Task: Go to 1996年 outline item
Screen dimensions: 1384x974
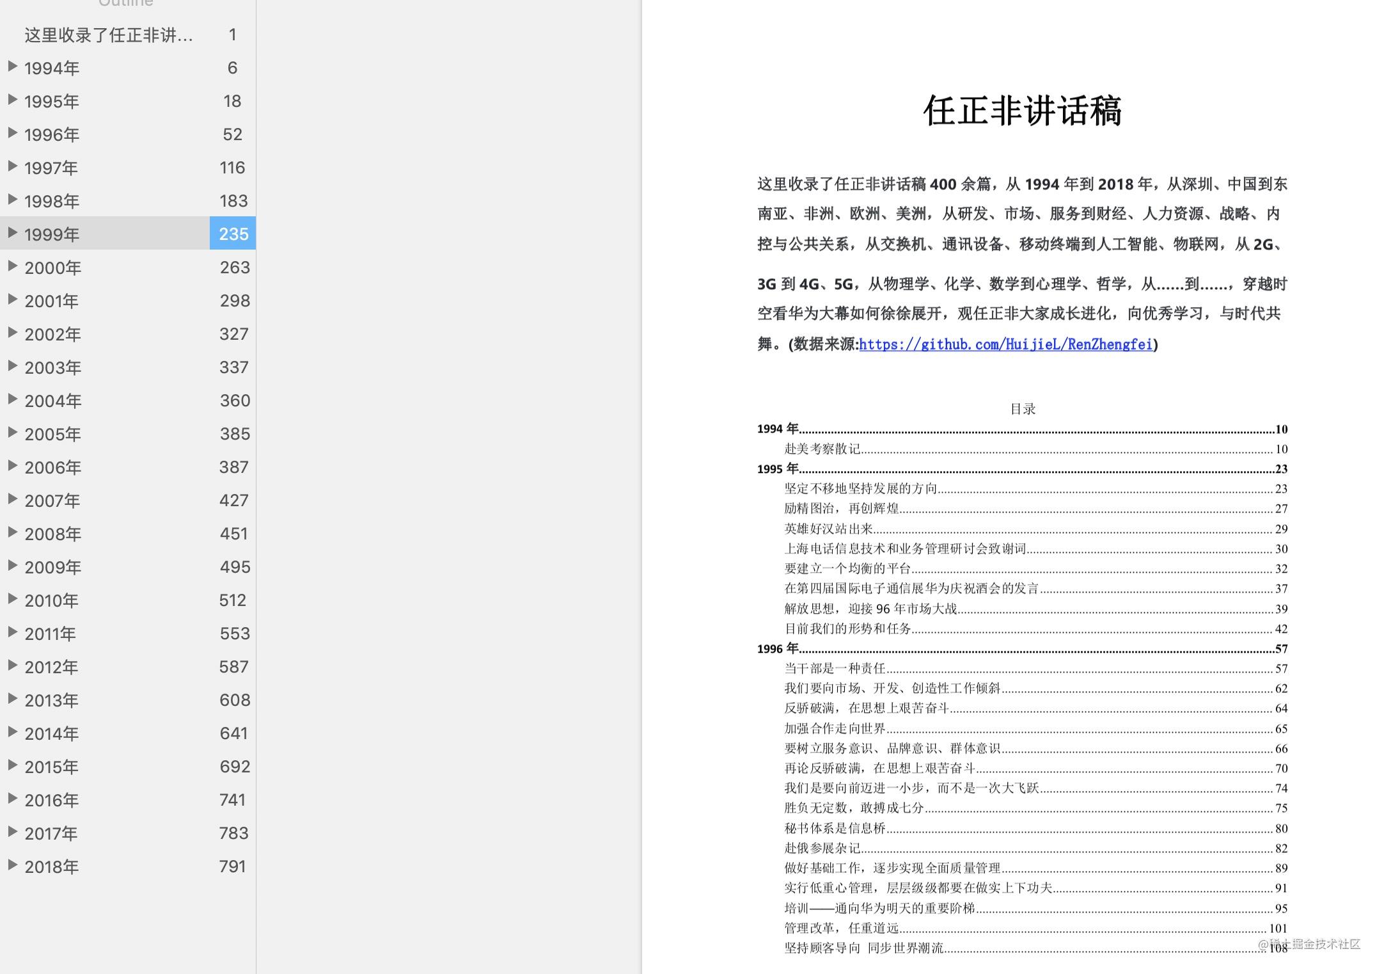Action: 52,134
